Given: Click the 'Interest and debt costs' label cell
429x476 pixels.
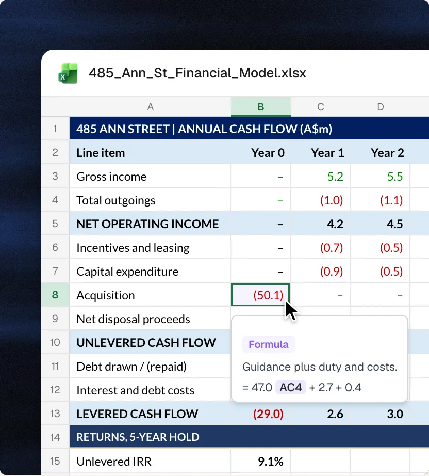Looking at the screenshot, I should pyautogui.click(x=150, y=390).
